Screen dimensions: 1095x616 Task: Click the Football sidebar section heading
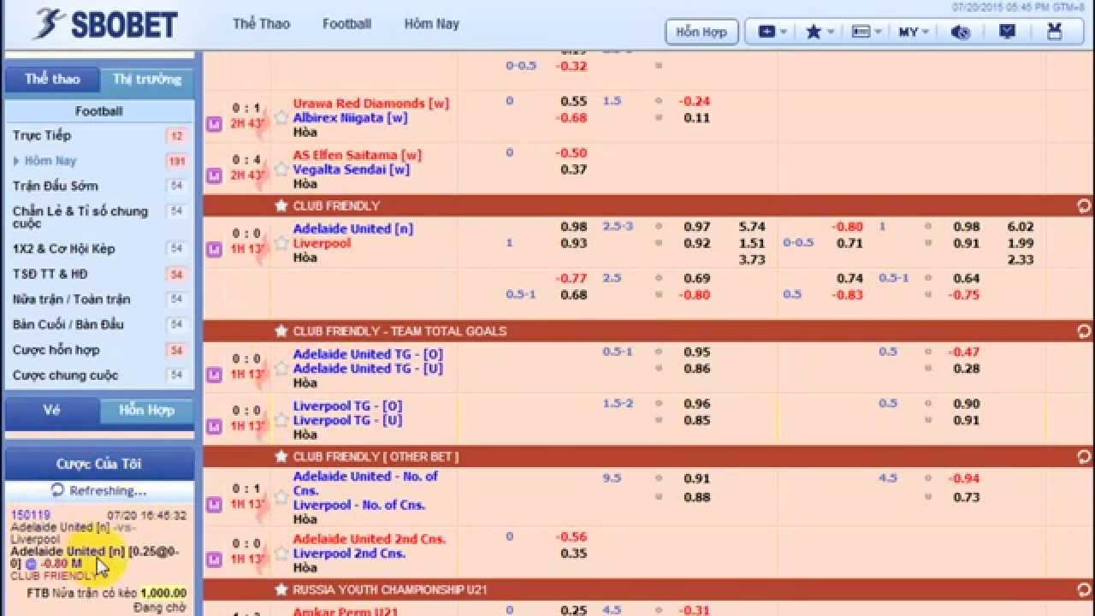pyautogui.click(x=99, y=111)
